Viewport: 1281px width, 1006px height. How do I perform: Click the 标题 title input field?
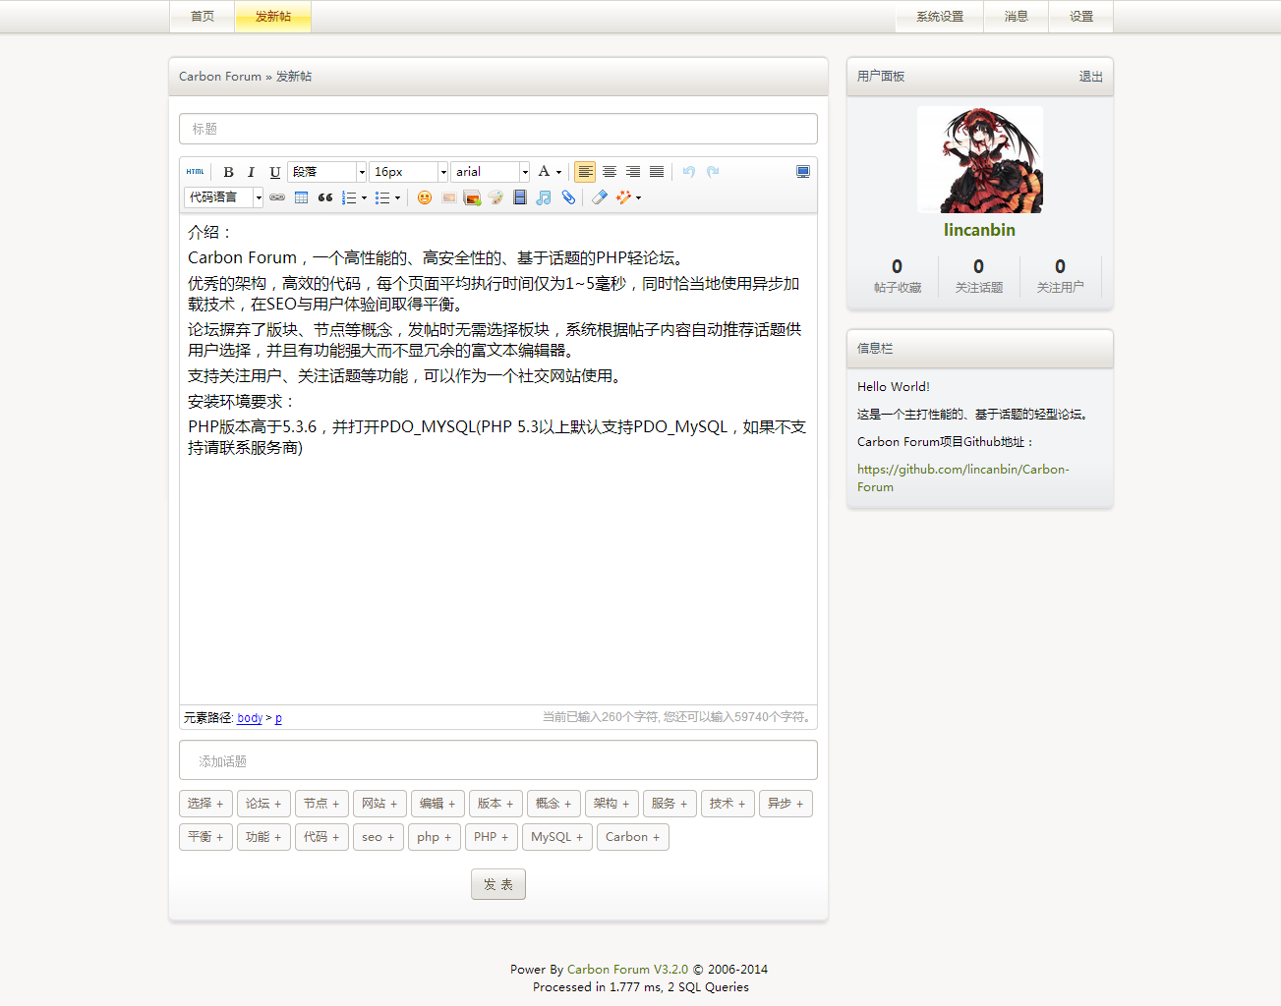pyautogui.click(x=498, y=129)
